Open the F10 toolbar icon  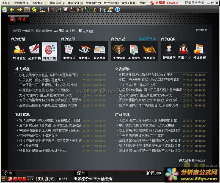pyautogui.click(x=87, y=10)
